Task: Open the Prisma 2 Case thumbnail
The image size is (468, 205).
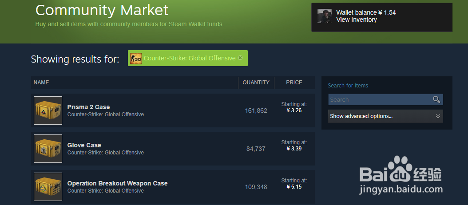Action: [48, 110]
